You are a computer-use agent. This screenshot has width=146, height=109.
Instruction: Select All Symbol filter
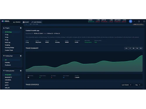[x=12, y=75]
